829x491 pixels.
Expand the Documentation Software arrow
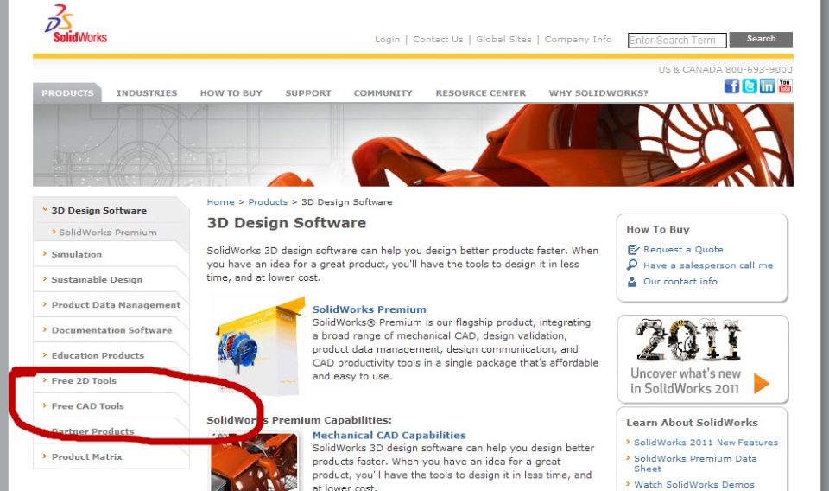coord(45,329)
